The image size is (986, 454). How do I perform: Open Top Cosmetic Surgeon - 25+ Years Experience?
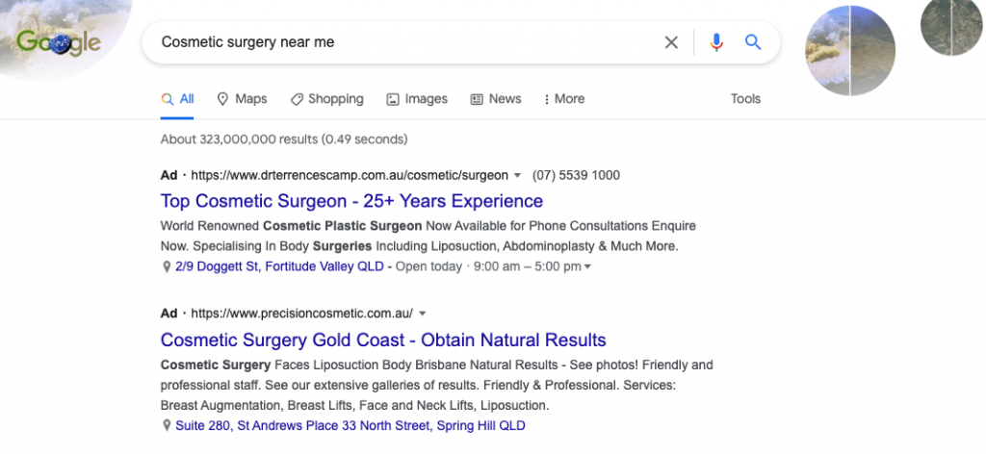pos(351,201)
